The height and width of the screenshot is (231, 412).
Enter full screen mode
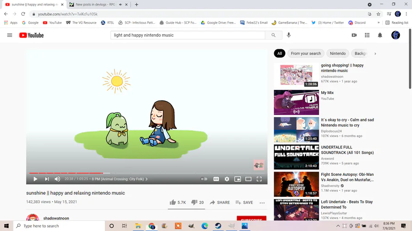(x=259, y=179)
